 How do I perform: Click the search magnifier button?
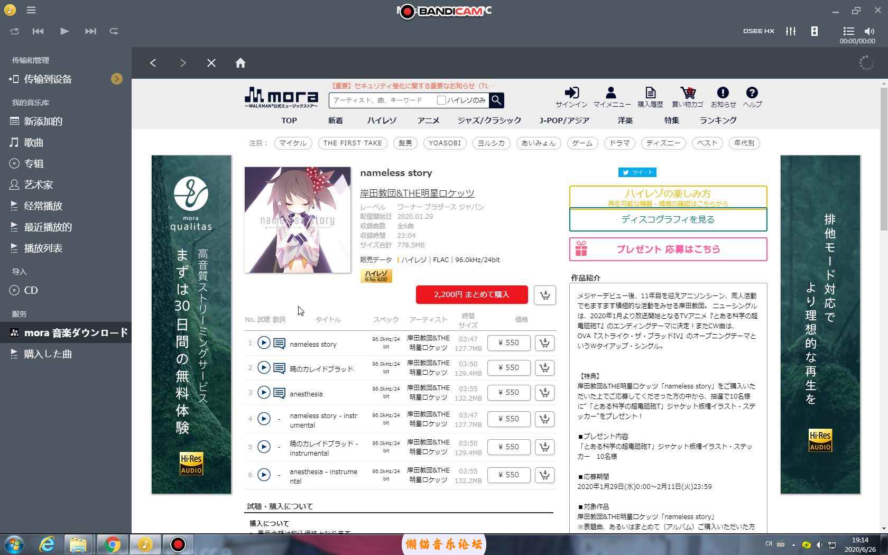496,100
